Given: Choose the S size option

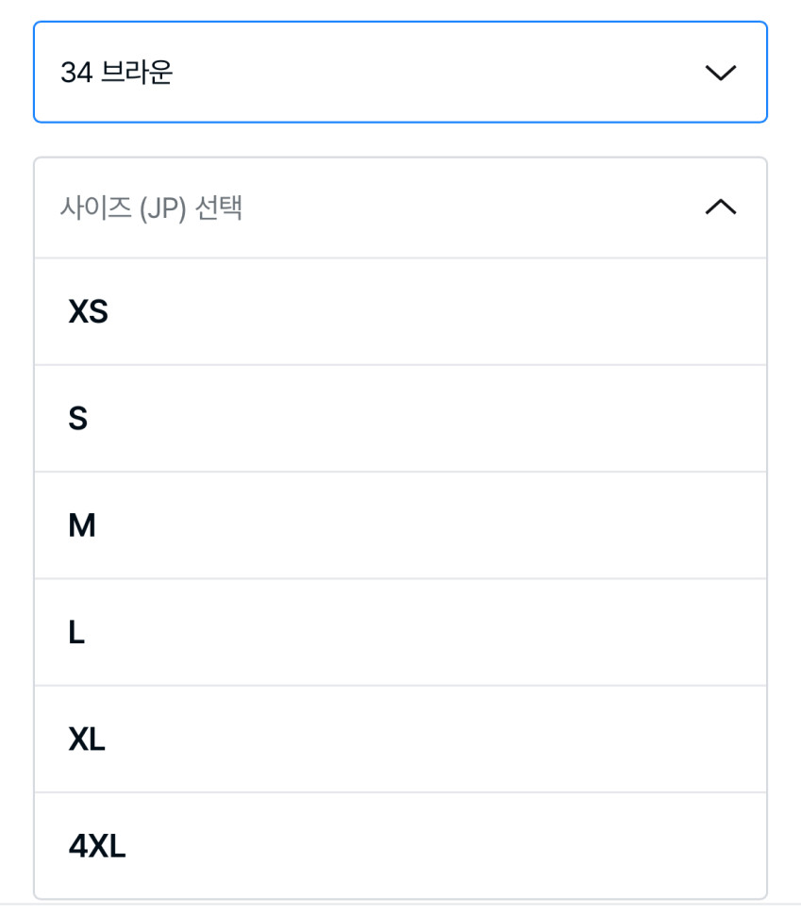Looking at the screenshot, I should (400, 418).
